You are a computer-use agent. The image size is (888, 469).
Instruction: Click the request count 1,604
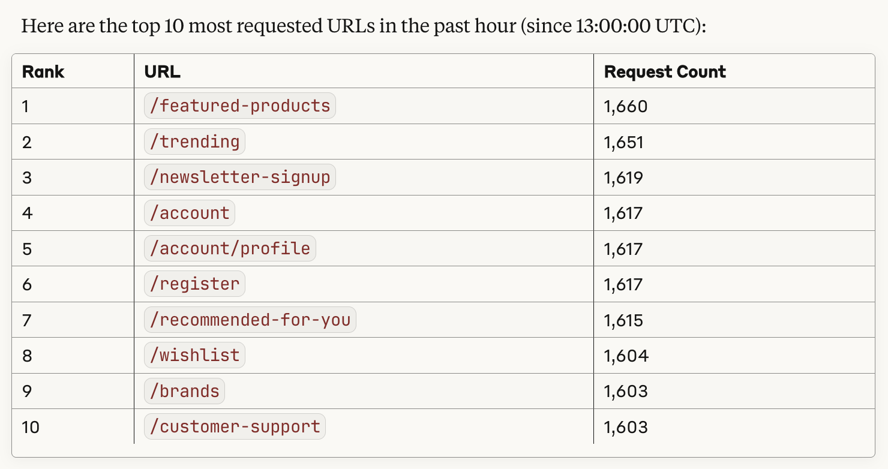pyautogui.click(x=626, y=356)
